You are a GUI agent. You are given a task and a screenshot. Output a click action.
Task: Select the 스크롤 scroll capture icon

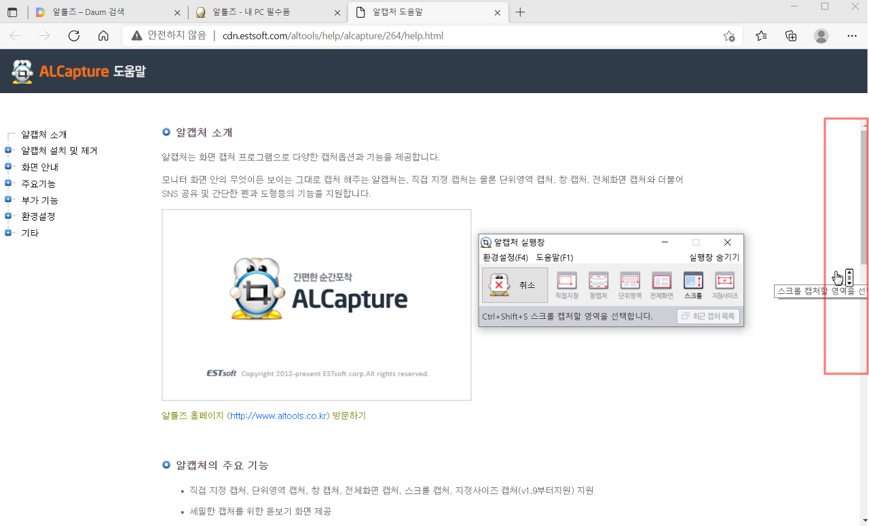pos(693,286)
